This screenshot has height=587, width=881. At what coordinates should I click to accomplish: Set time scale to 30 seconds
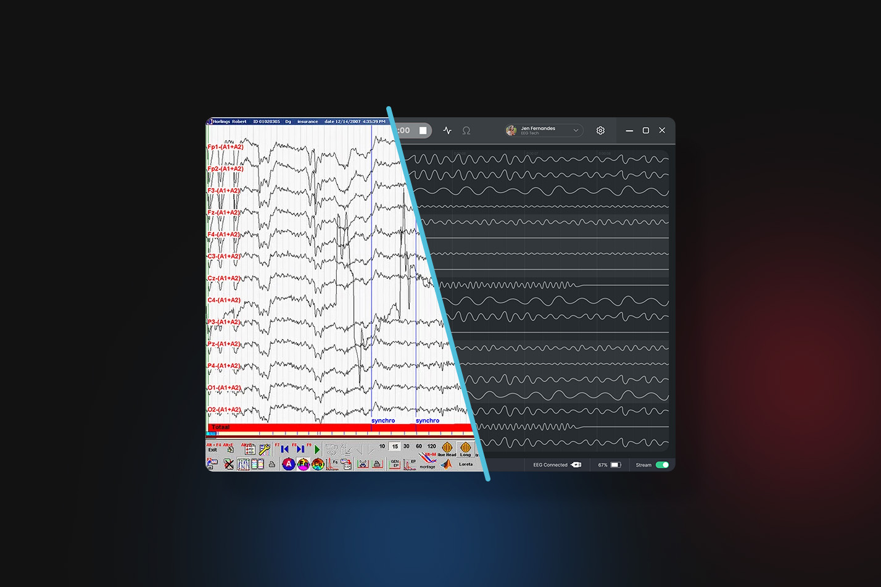(x=407, y=446)
